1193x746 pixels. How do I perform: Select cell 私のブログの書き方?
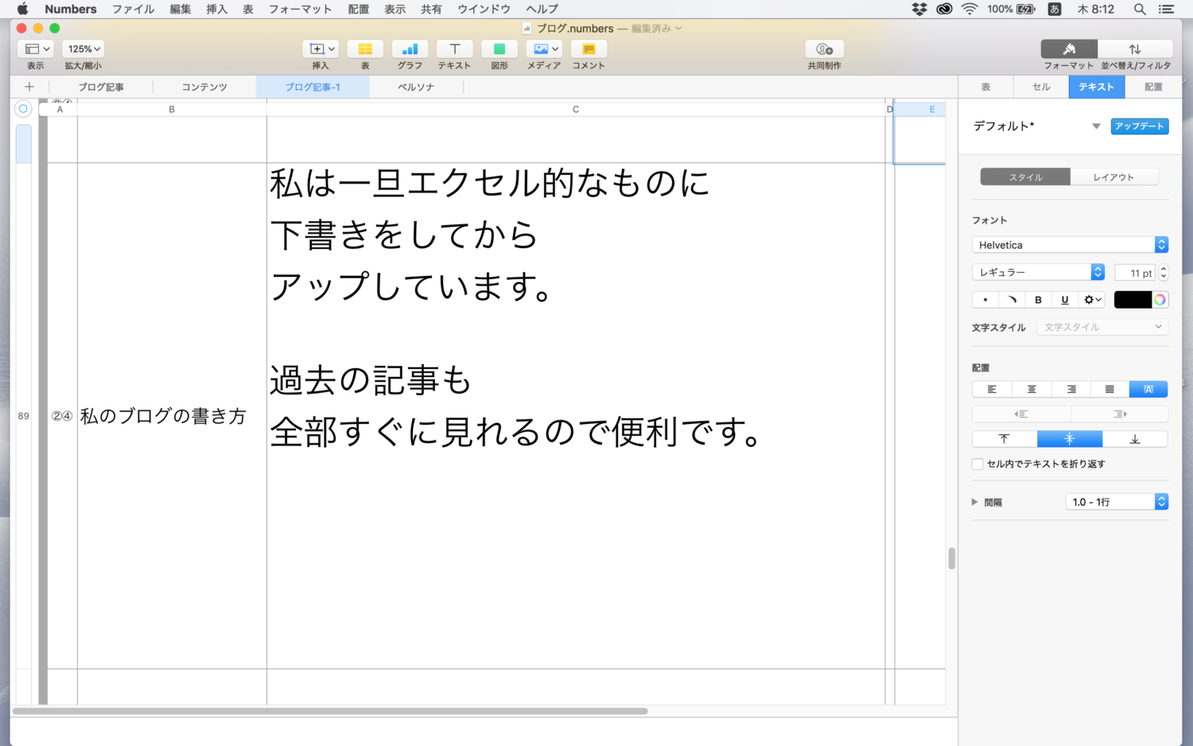tap(172, 416)
